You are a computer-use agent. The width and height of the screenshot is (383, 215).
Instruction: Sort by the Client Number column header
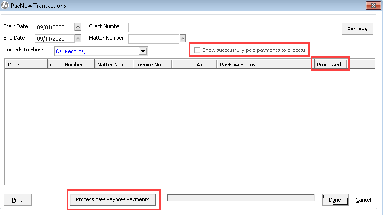pos(71,65)
